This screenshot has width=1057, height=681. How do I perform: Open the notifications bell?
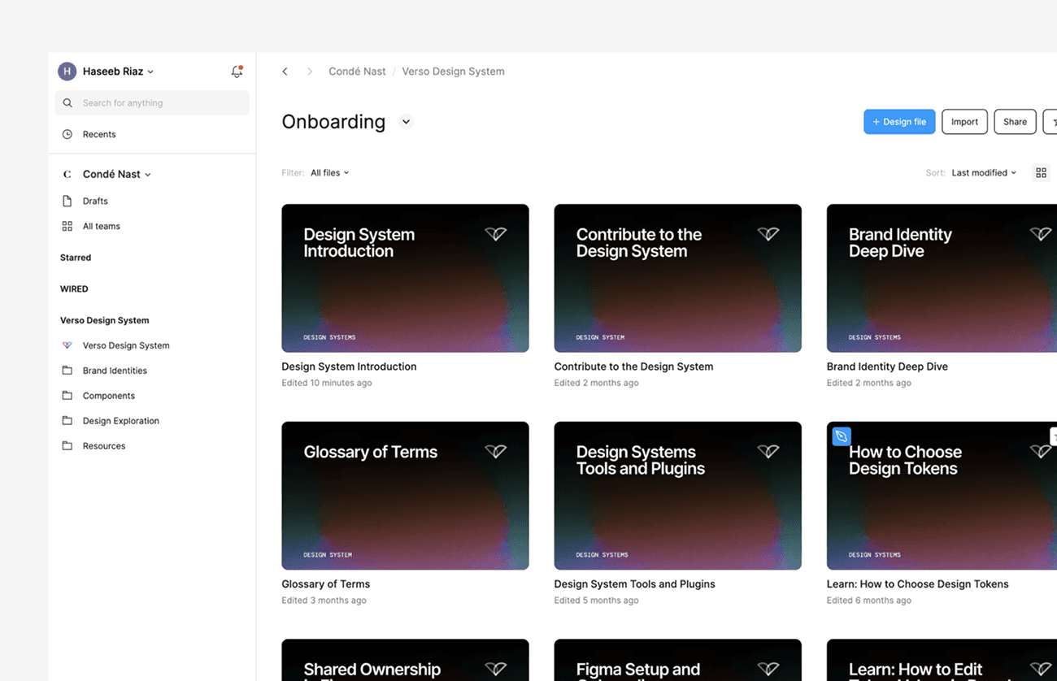[237, 72]
